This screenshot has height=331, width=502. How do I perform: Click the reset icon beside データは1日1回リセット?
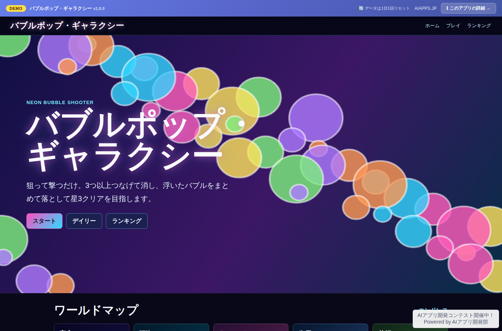(361, 8)
